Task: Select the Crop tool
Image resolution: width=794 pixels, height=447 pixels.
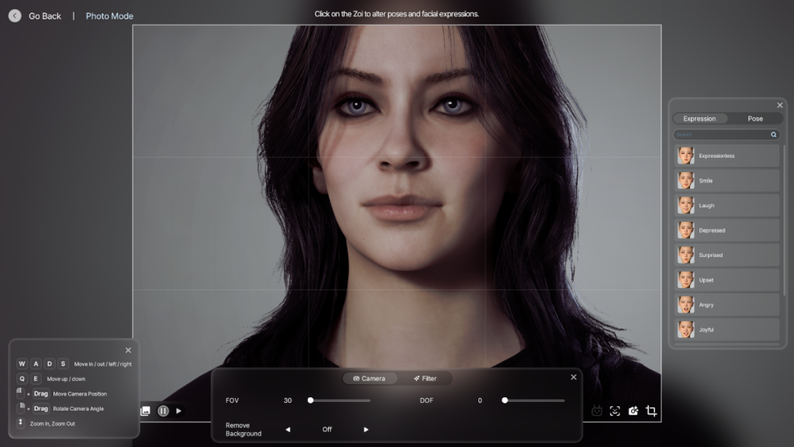Action: pyautogui.click(x=651, y=411)
